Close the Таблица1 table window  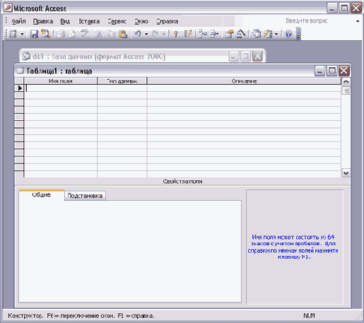click(344, 71)
